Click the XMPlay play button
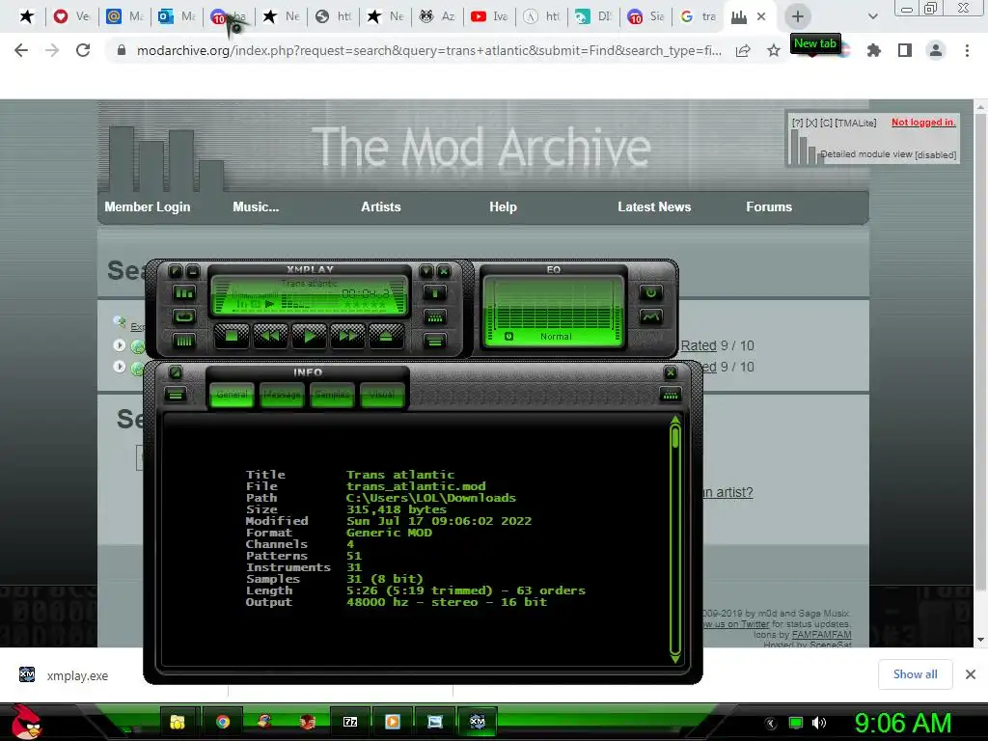Screen dimensions: 988x741 (309, 336)
